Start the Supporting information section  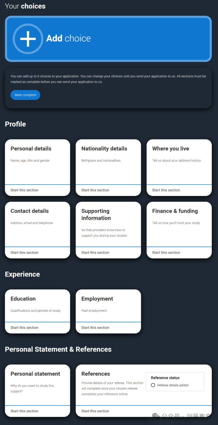coord(95,253)
